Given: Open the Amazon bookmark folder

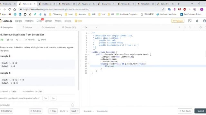Looking at the screenshot, I should pos(80,14).
